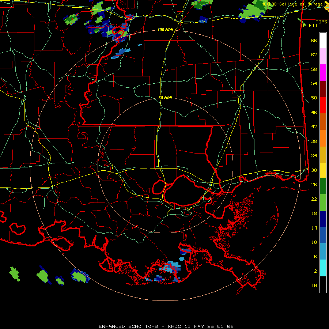Click the 50 NMI range ring label
The image size is (329, 329).
coord(165,98)
